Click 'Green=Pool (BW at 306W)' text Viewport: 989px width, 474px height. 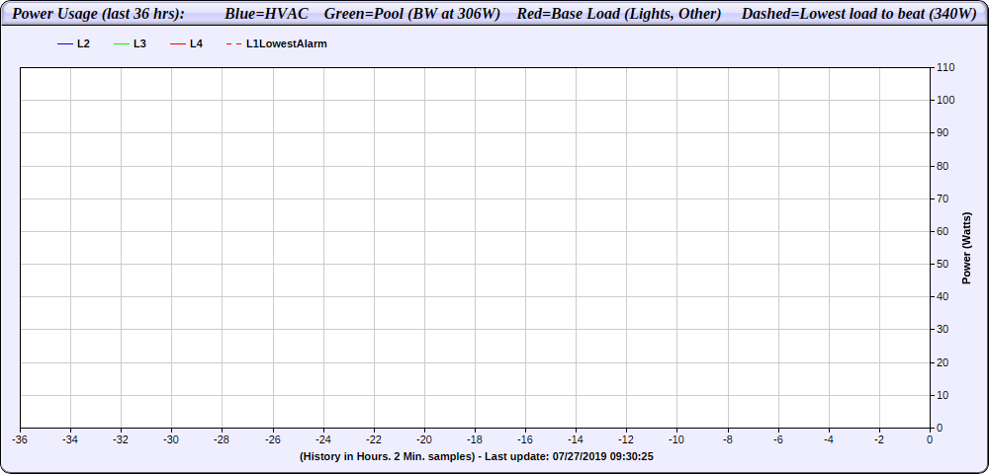(411, 14)
